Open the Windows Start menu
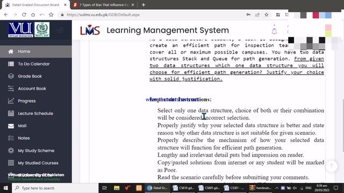 (x=6, y=188)
